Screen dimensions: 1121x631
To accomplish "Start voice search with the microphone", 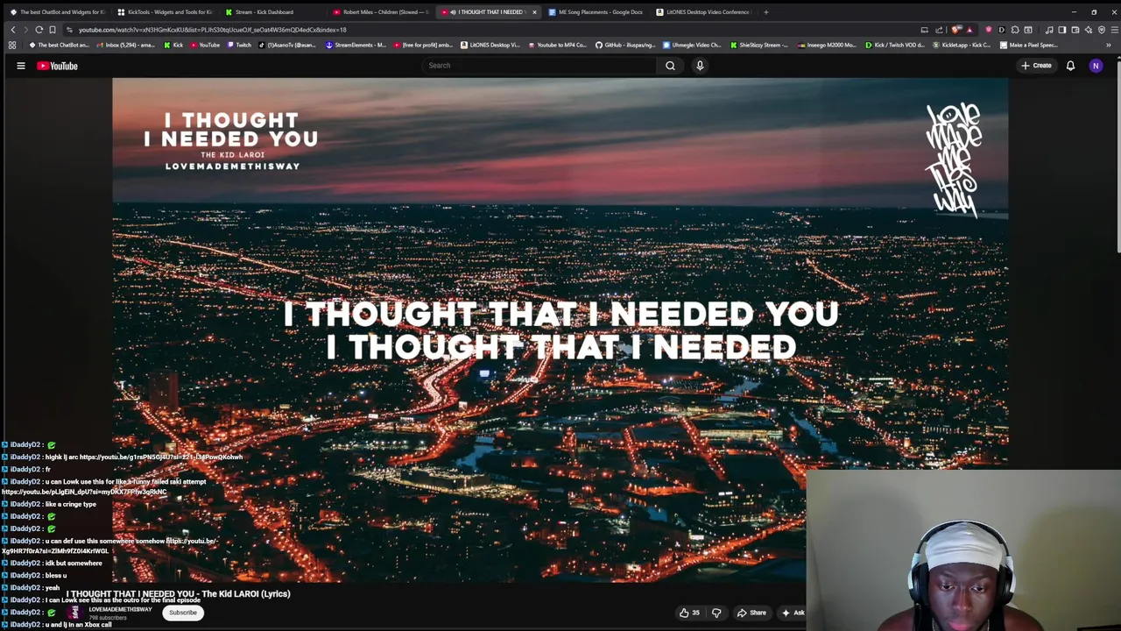I will (700, 66).
